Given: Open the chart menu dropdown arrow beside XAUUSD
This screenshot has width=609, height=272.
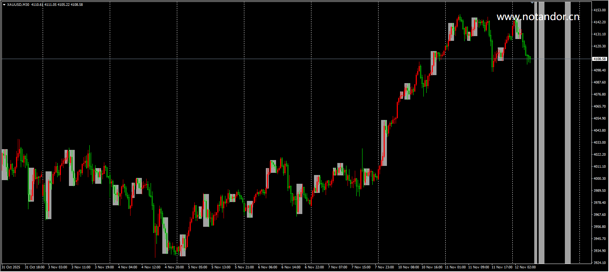Looking at the screenshot, I should tap(4, 5).
